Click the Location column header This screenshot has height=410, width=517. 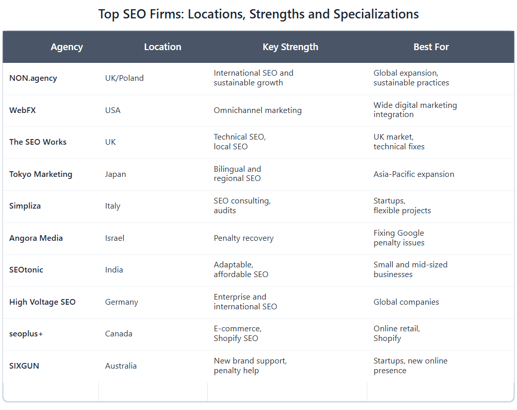[163, 47]
